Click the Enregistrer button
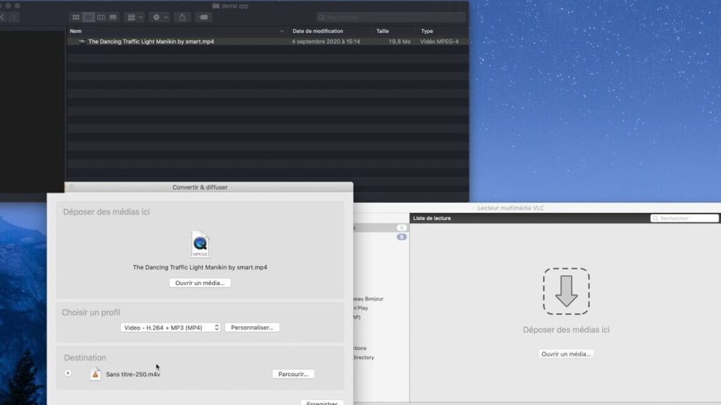 click(x=322, y=403)
